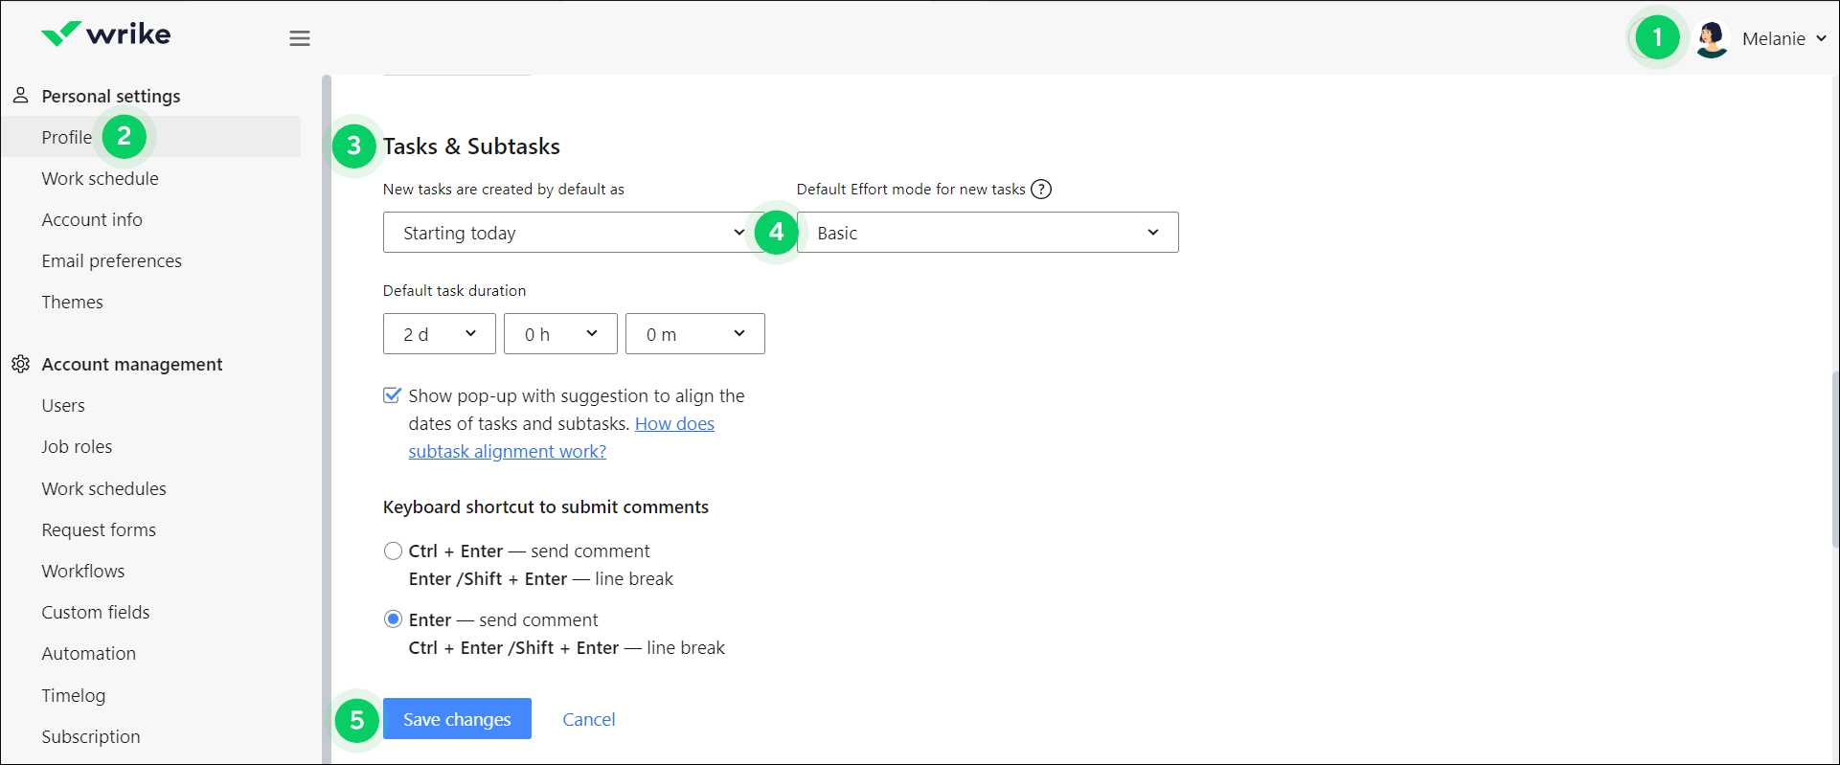Viewport: 1840px width, 765px height.
Task: Click the Personal settings person icon
Action: [x=20, y=96]
